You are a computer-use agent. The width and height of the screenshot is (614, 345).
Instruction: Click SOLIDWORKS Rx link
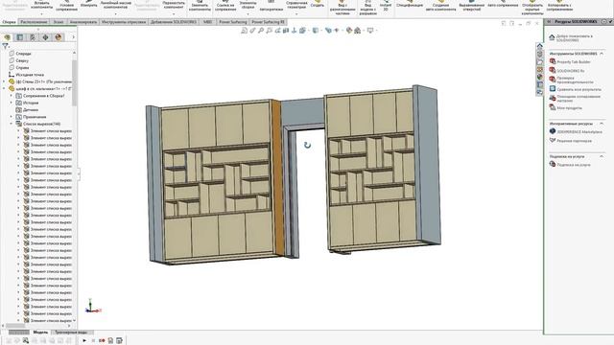coord(571,71)
